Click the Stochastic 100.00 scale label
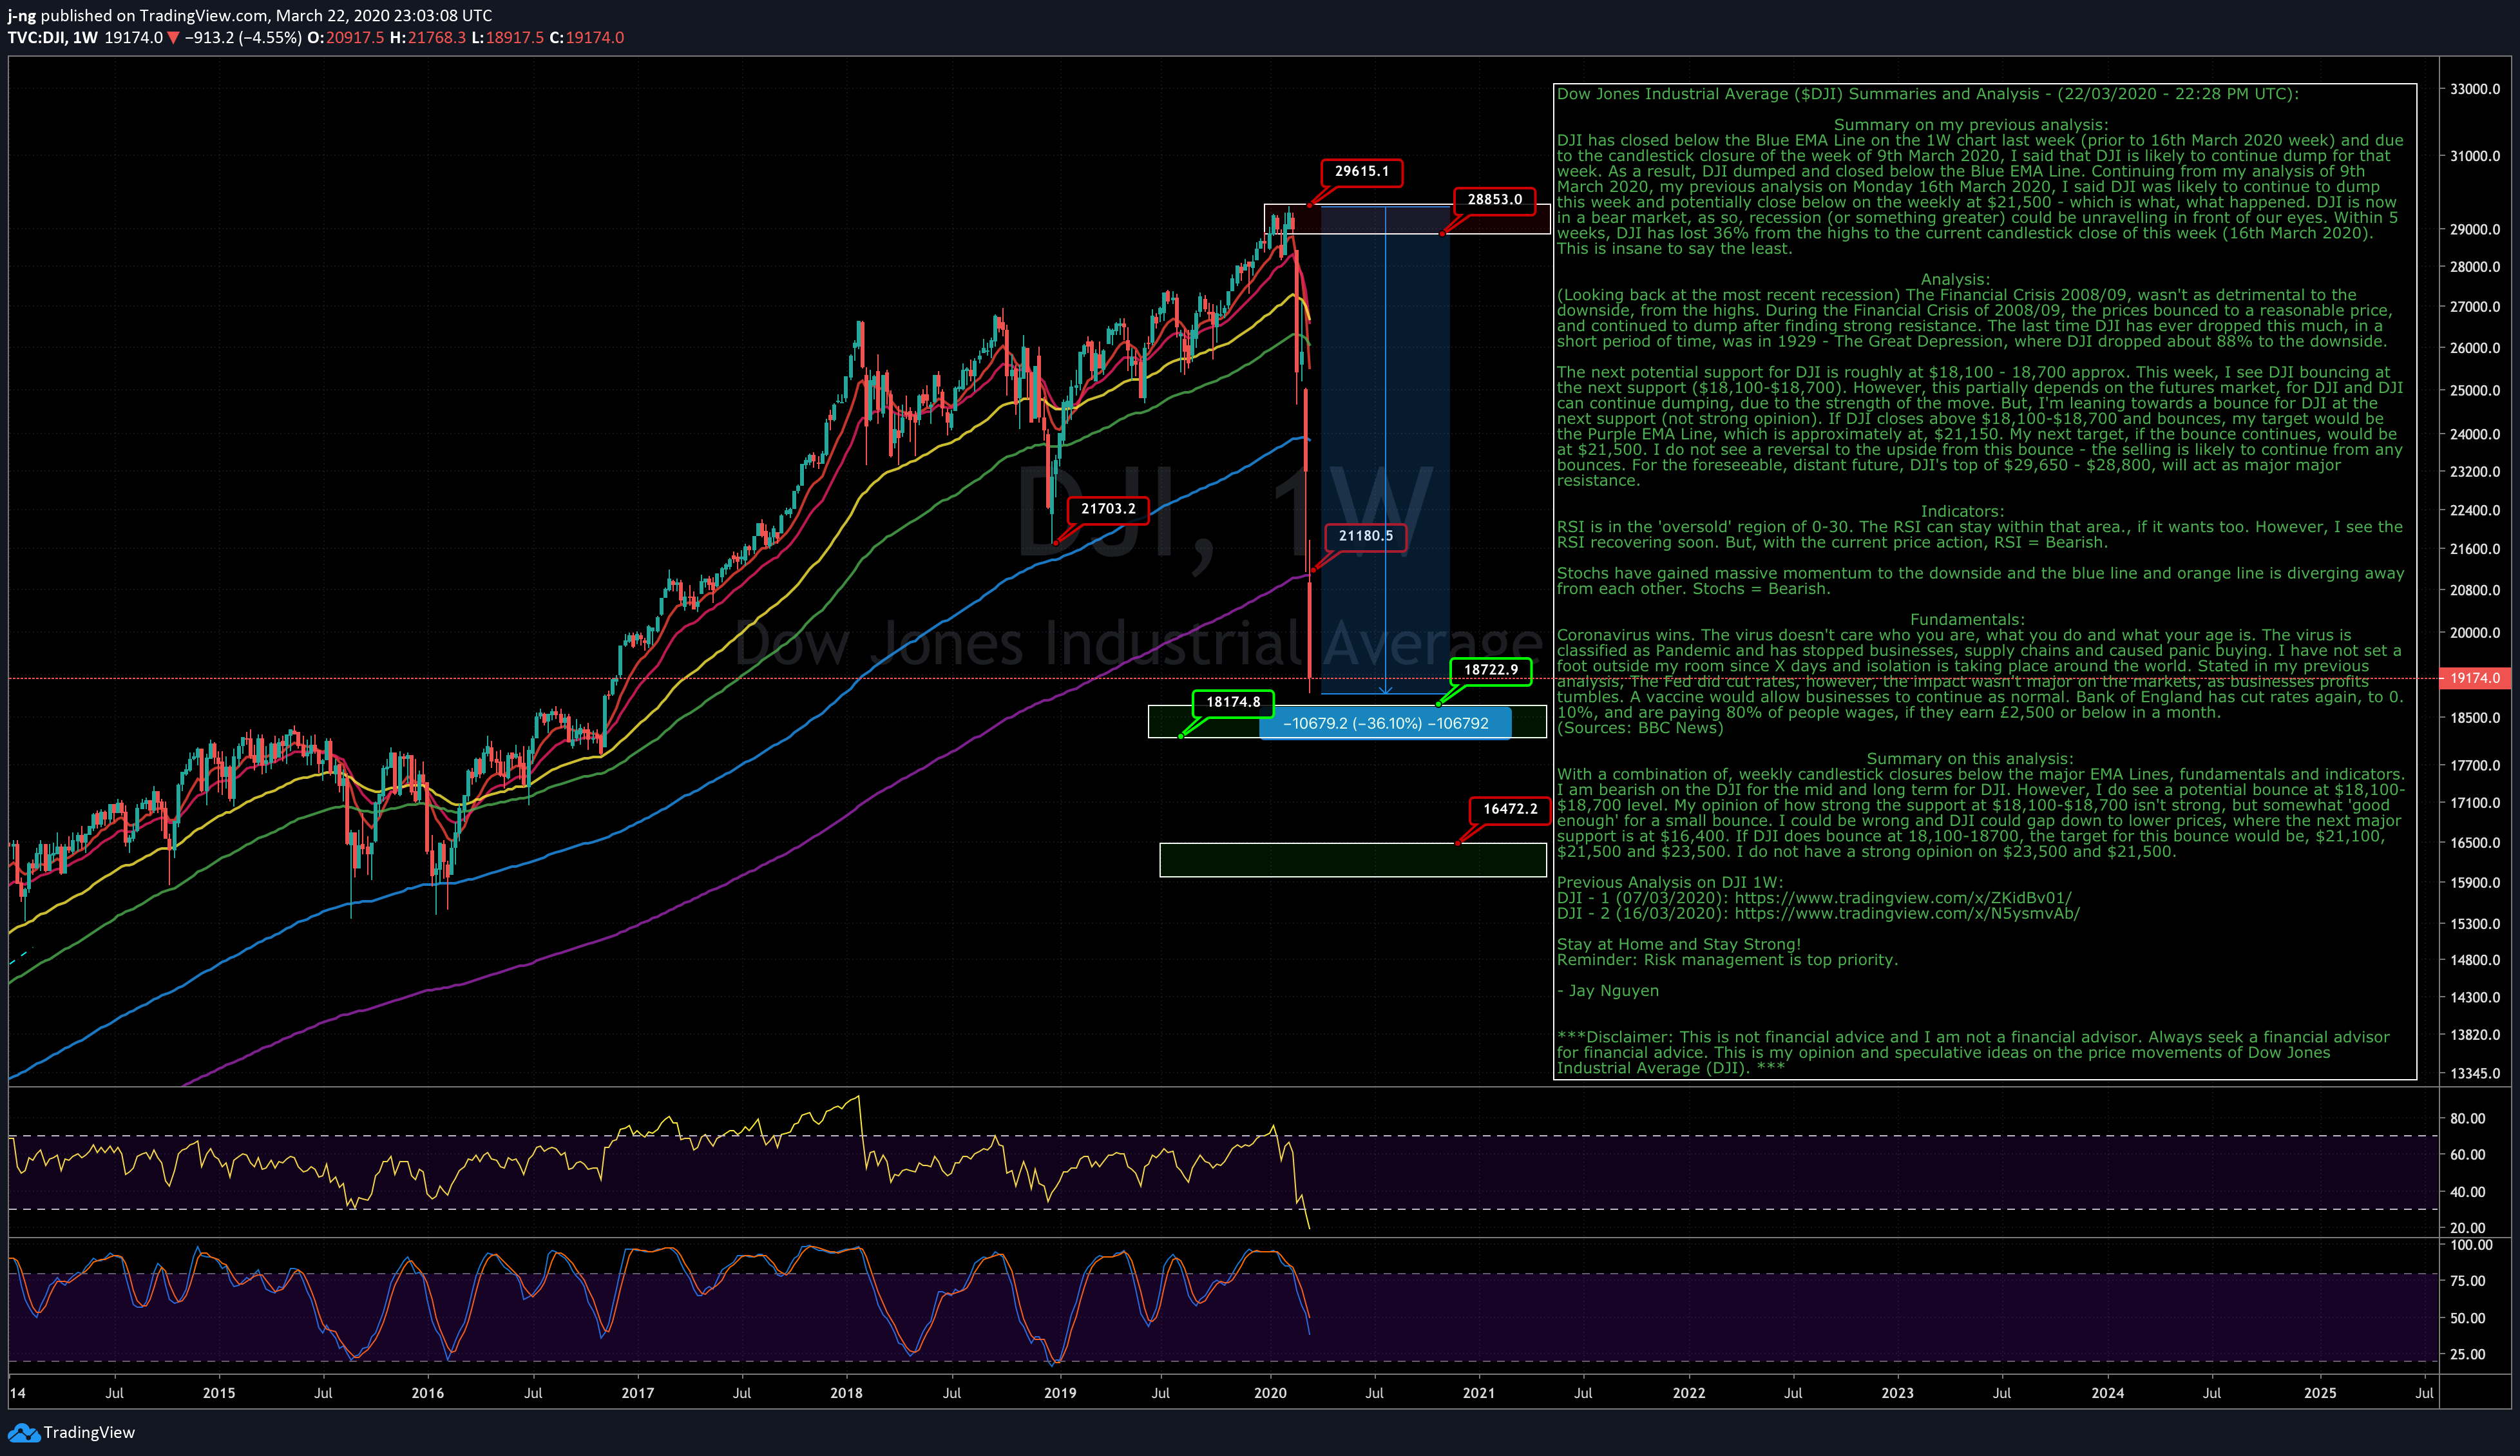2520x1456 pixels. [2470, 1245]
